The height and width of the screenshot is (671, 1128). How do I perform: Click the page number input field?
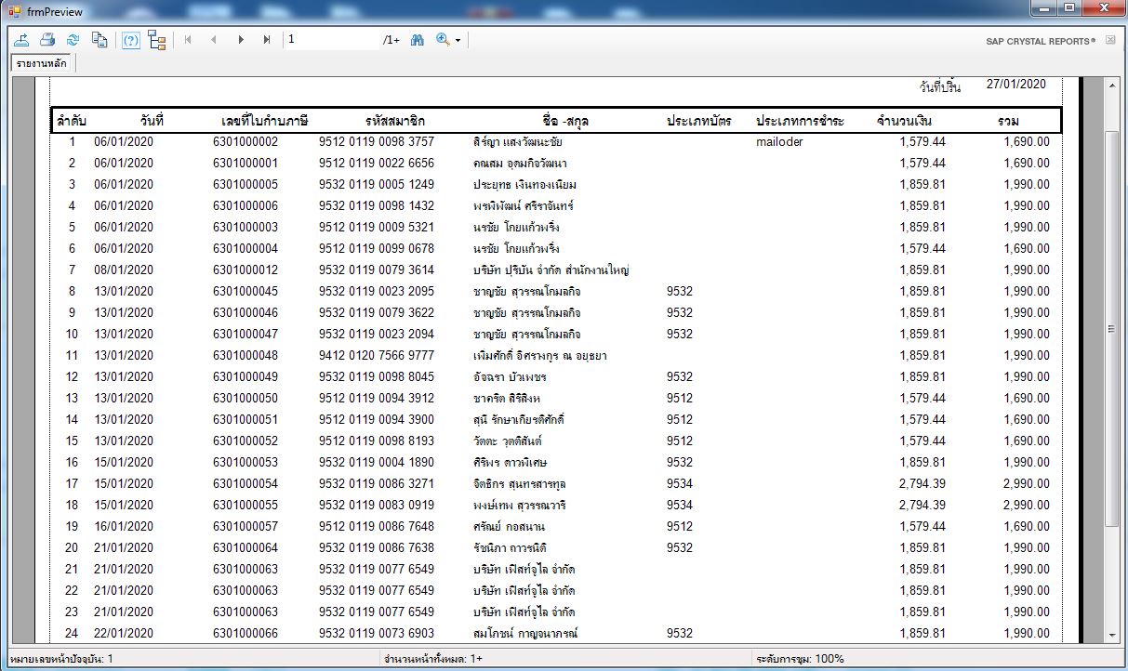332,40
